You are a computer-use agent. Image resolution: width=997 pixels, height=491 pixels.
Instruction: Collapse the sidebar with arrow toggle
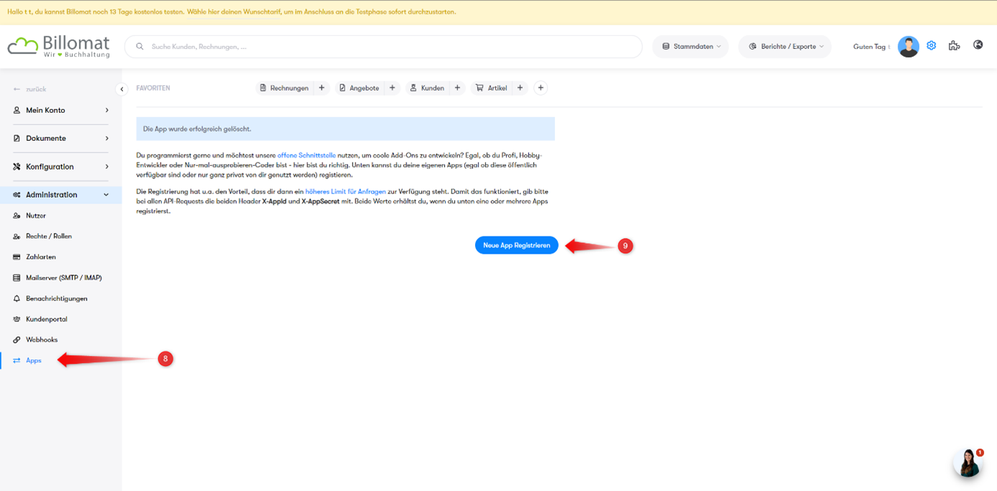click(x=122, y=89)
